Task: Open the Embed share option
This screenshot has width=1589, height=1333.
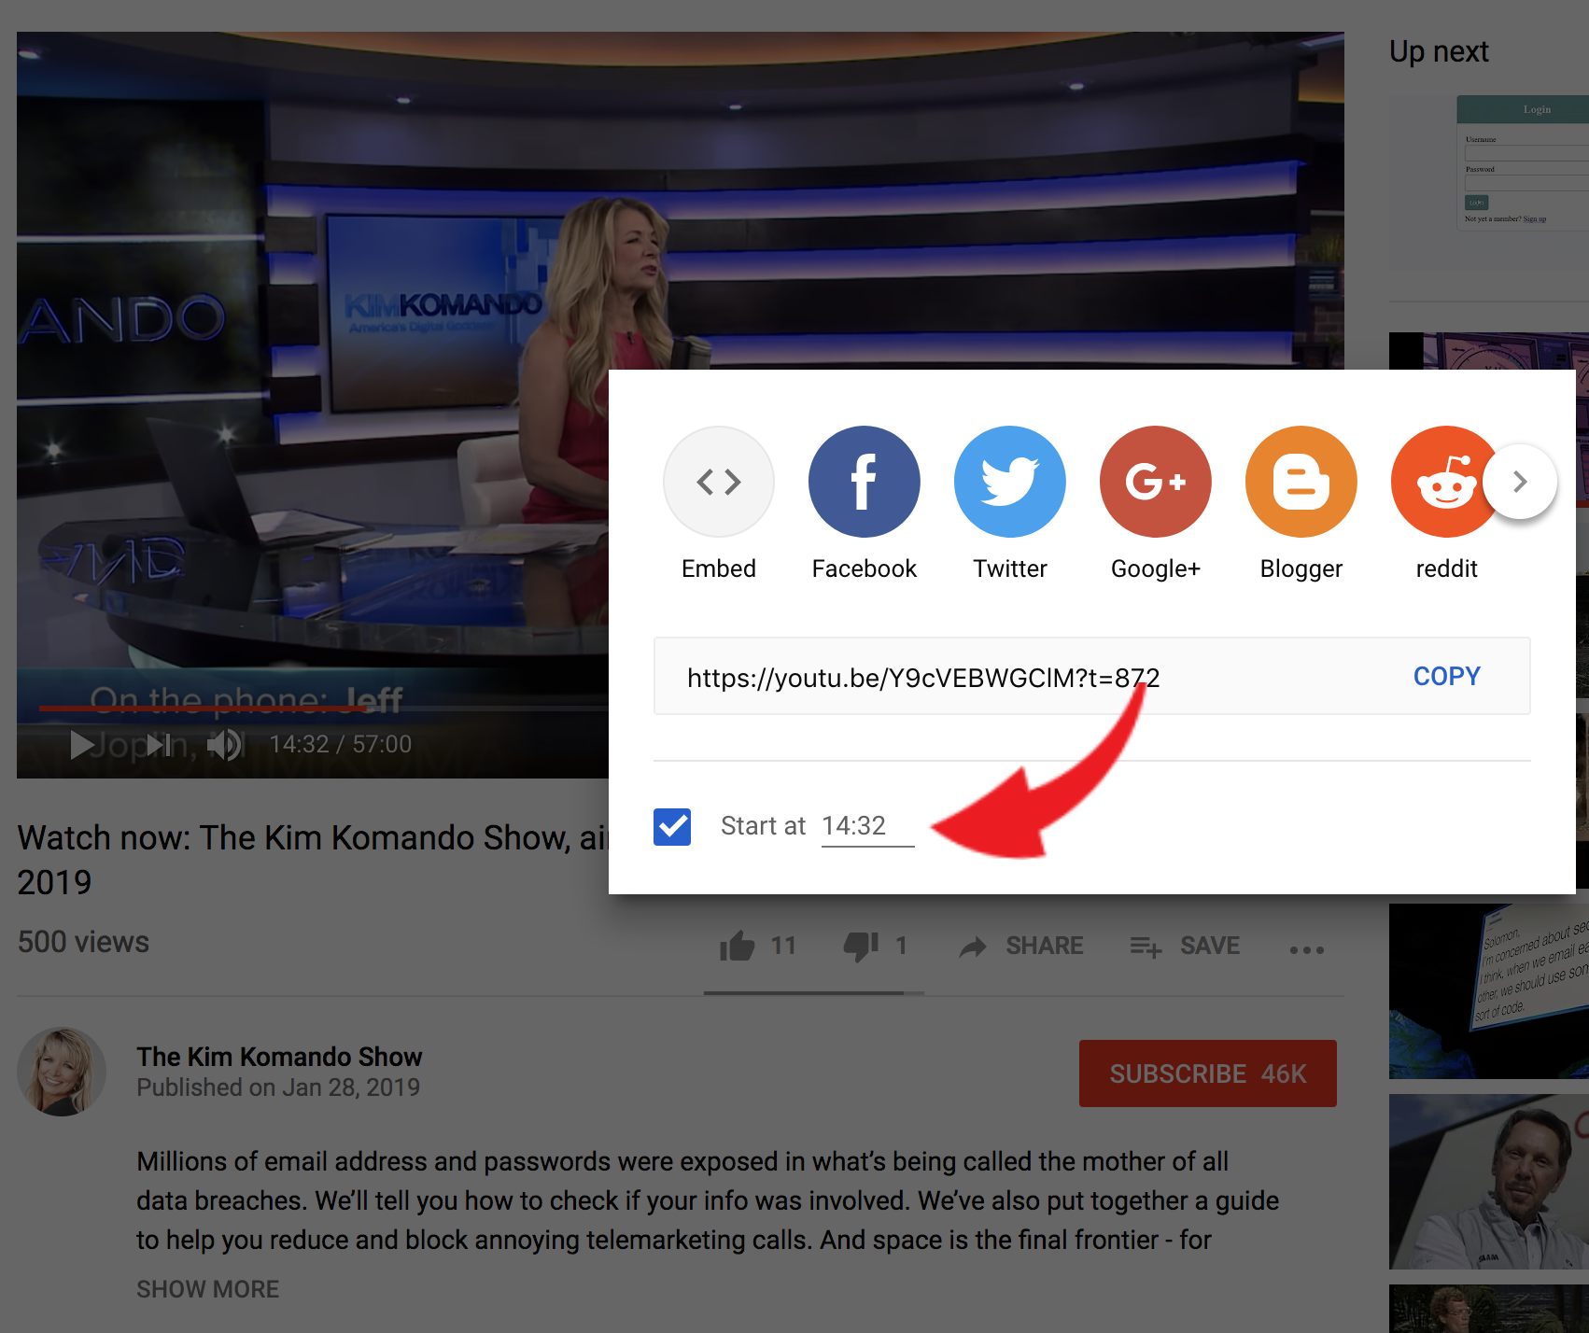Action: [x=718, y=482]
